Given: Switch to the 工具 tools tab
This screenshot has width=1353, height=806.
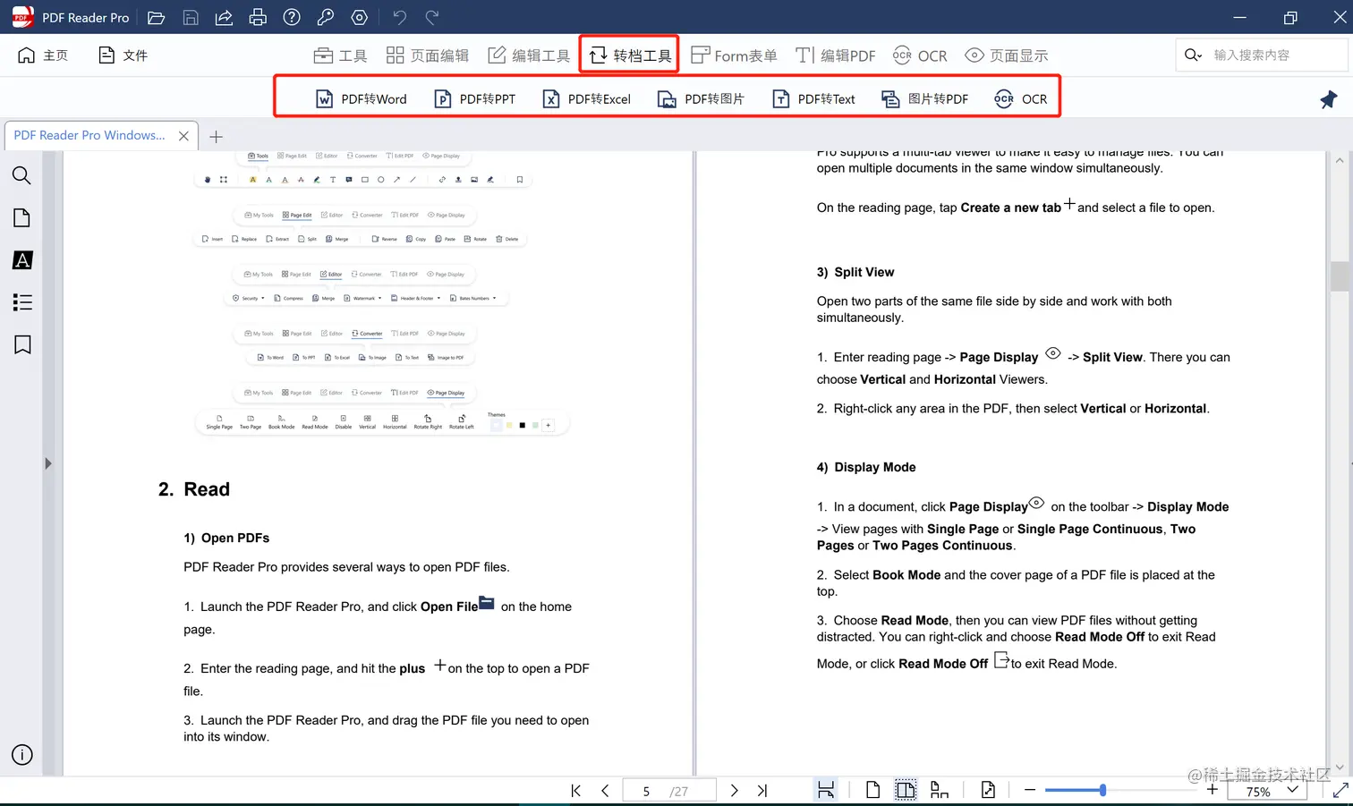Looking at the screenshot, I should click(x=340, y=55).
